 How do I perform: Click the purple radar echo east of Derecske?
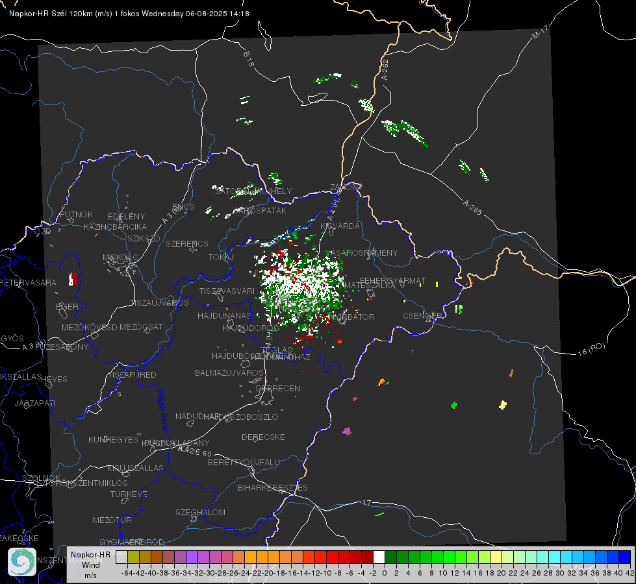click(x=347, y=432)
